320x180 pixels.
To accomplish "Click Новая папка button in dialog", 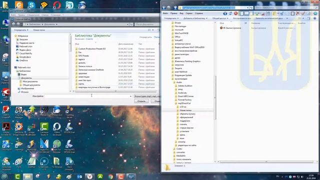I will 39,30.
